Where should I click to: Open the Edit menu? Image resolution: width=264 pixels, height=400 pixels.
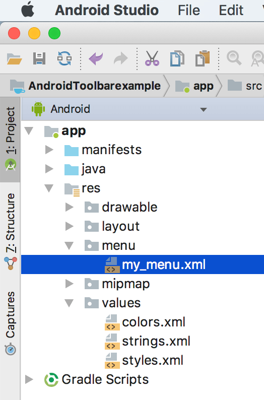click(x=231, y=11)
